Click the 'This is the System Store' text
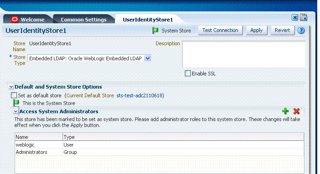This screenshot has width=320, height=174. pyautogui.click(x=49, y=103)
